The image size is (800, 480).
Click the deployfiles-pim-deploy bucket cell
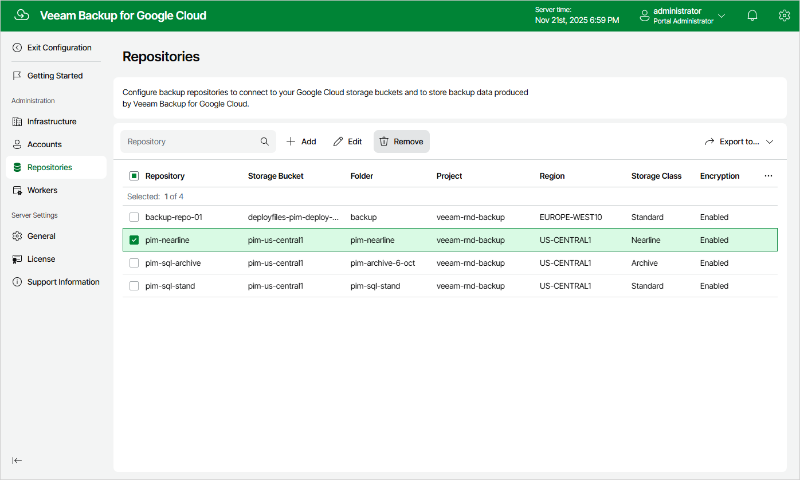[x=293, y=217]
